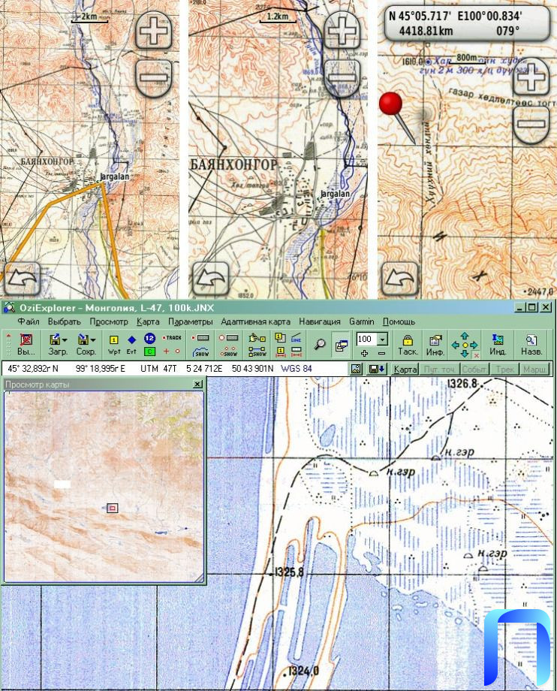
Task: Open the Garmin menu
Action: [362, 321]
